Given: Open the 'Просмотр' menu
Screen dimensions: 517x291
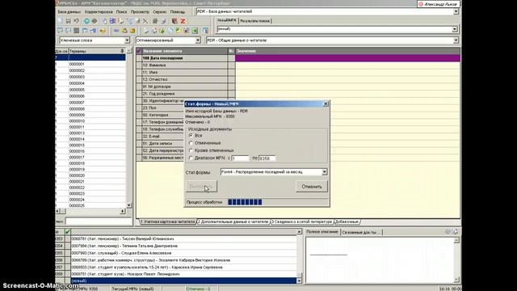Looking at the screenshot, I should click(x=140, y=12).
